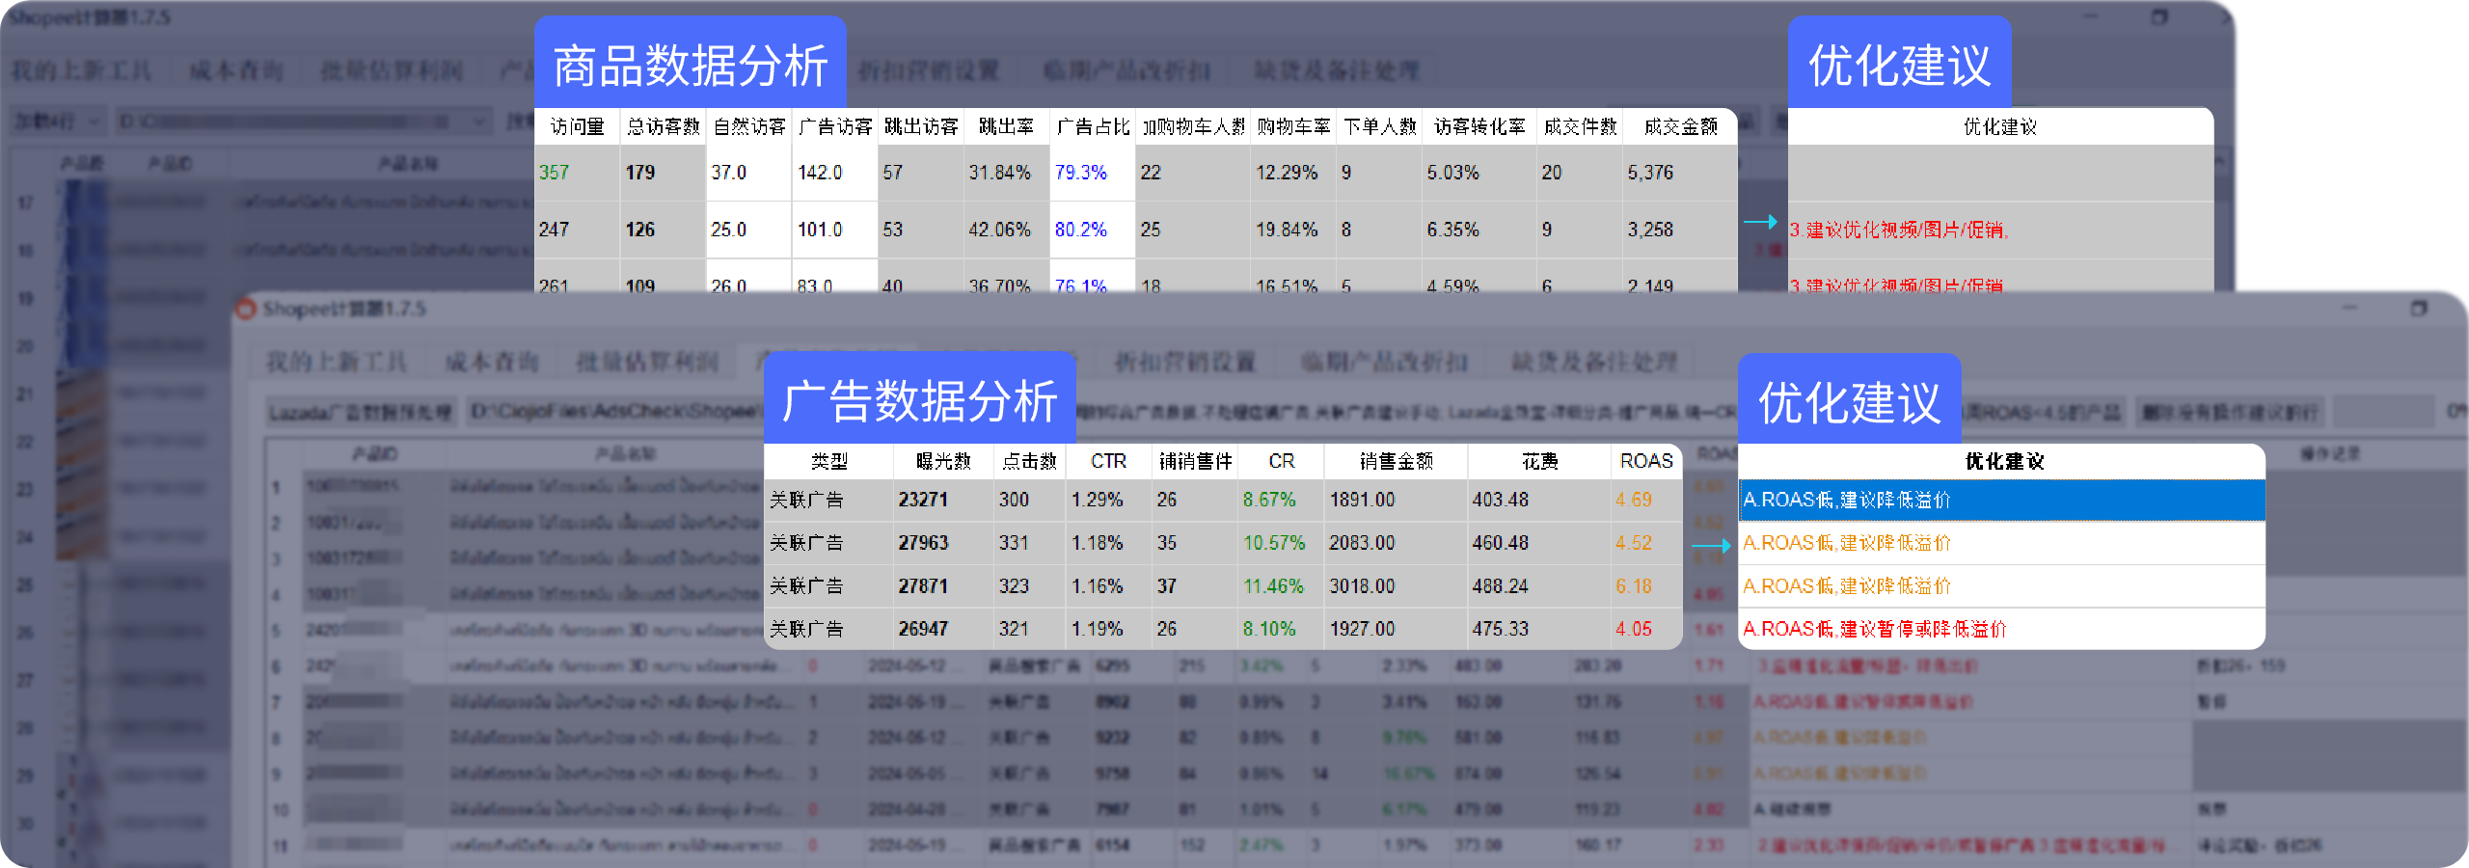Select the 曝光数 cell showing 23271
Viewport: 2469px width, 868px height.
tap(923, 501)
